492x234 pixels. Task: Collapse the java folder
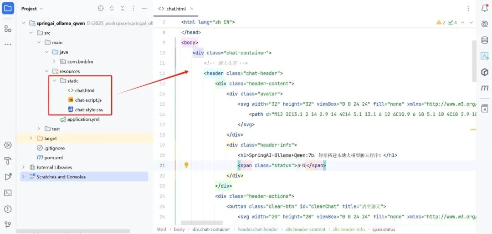[x=46, y=52]
